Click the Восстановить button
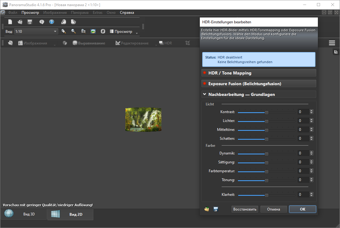This screenshot has height=228, width=340. click(x=245, y=209)
